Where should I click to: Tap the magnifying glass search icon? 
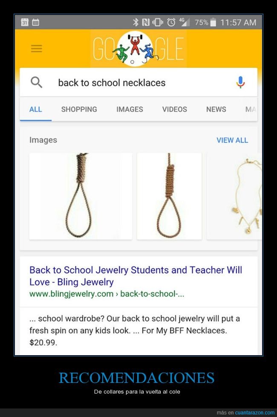click(x=36, y=82)
